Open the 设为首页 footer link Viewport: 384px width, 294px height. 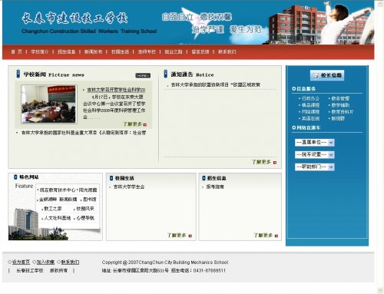(x=21, y=262)
